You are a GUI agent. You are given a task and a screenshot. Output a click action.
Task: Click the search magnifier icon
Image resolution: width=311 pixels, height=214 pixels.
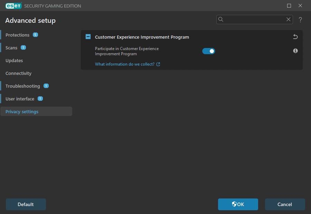(221, 19)
